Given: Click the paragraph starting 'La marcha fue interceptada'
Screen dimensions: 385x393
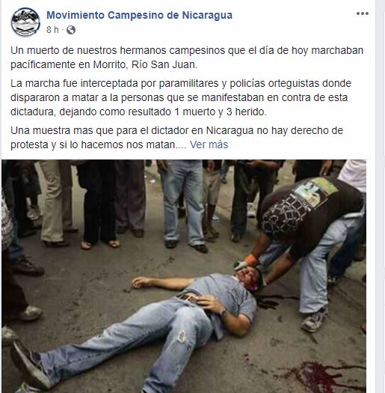Looking at the screenshot, I should point(181,97).
